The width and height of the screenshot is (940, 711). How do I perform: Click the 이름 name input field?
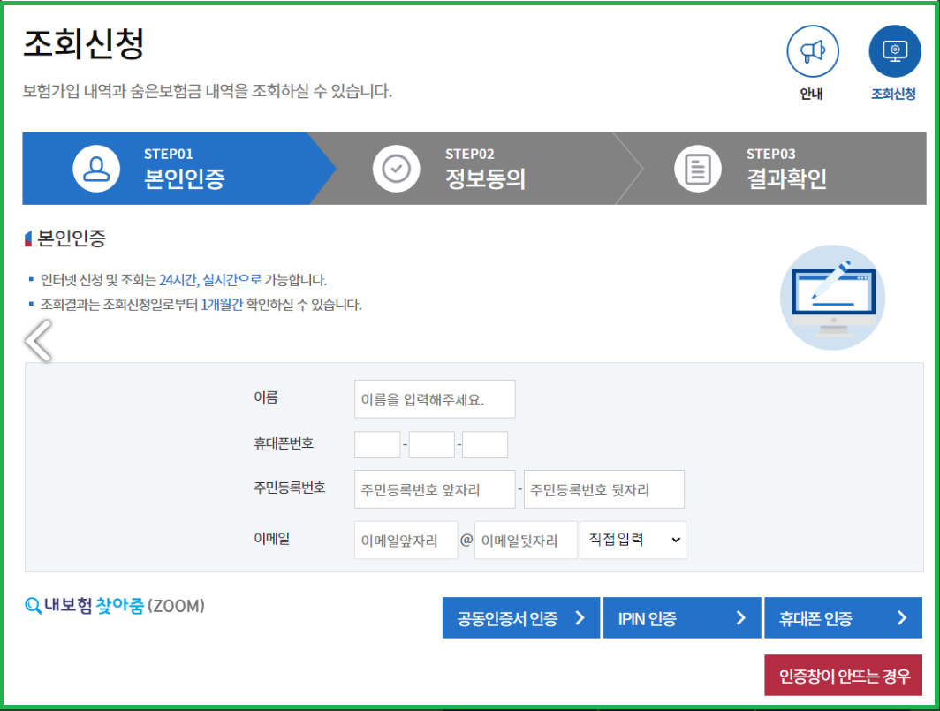[435, 398]
